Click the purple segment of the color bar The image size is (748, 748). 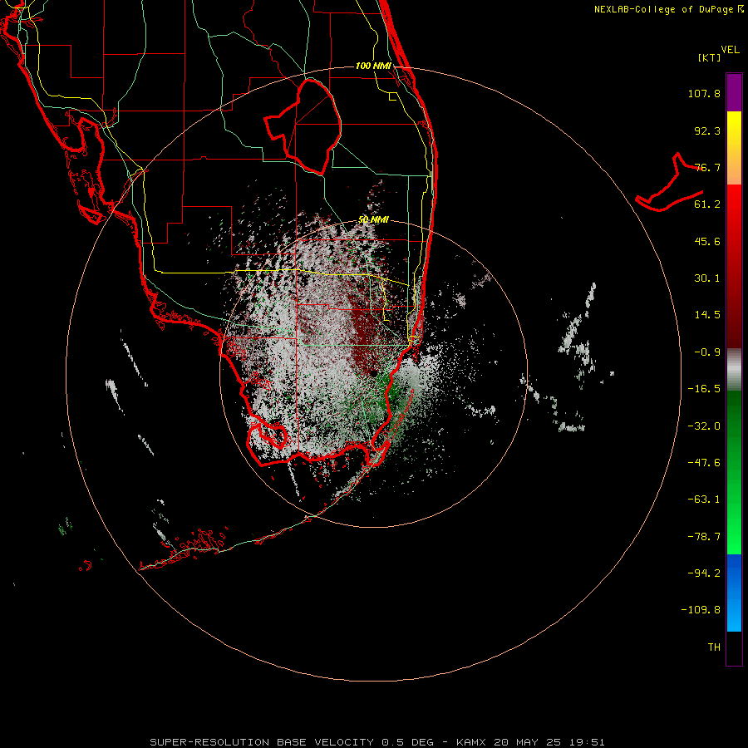point(734,92)
